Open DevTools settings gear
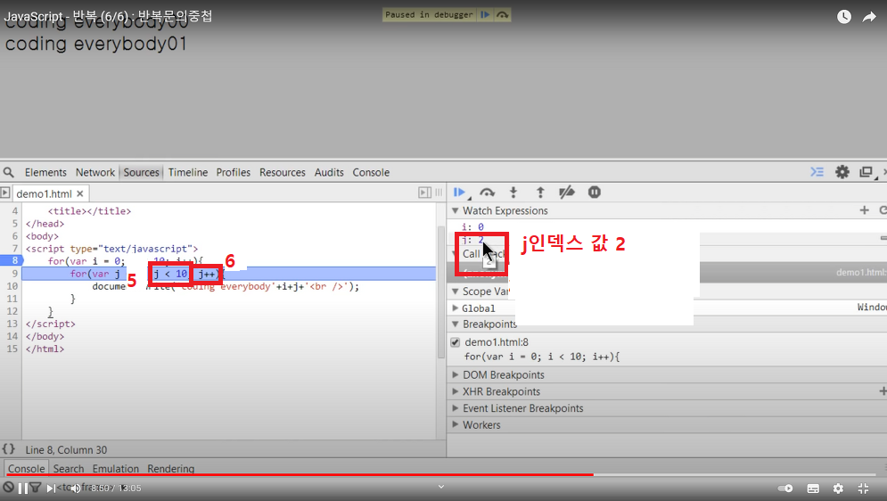 tap(842, 172)
